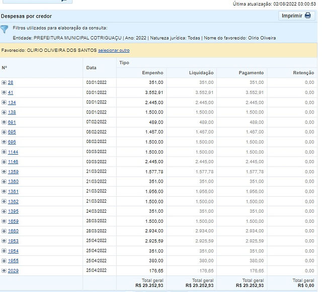Image resolution: width=322 pixels, height=292 pixels.
Task: Click the Imprimir print button
Action: click(x=296, y=16)
